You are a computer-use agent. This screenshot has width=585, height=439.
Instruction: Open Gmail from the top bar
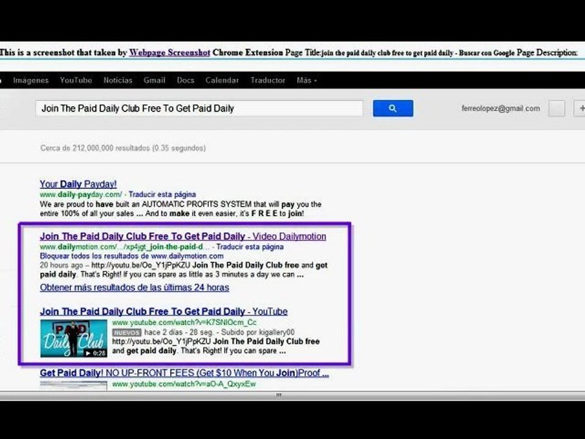[154, 80]
